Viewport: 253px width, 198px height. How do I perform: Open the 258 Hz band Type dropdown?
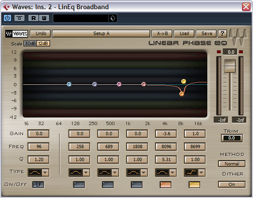pos(86,173)
